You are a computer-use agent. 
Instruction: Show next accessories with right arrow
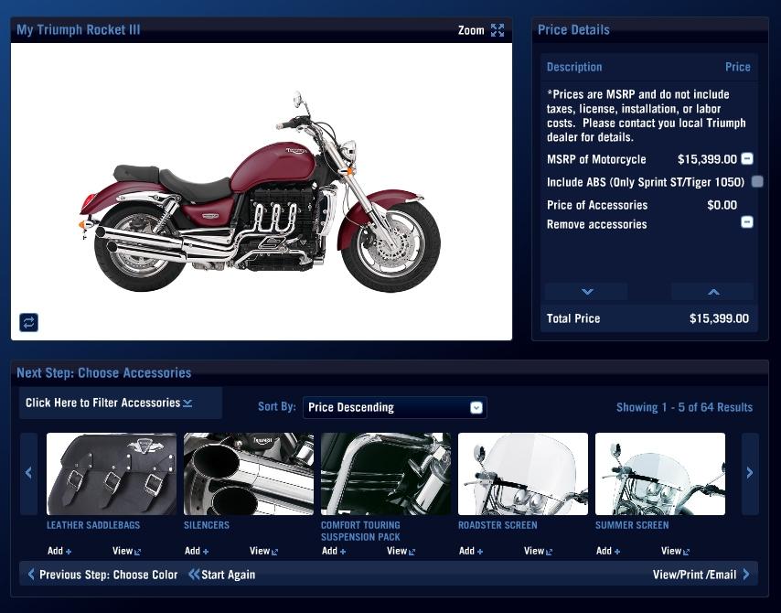(x=750, y=473)
